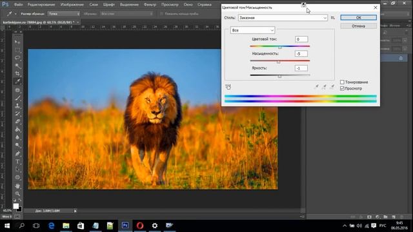Select the Move tool in toolbox
This screenshot has height=232, width=413.
[17, 42]
